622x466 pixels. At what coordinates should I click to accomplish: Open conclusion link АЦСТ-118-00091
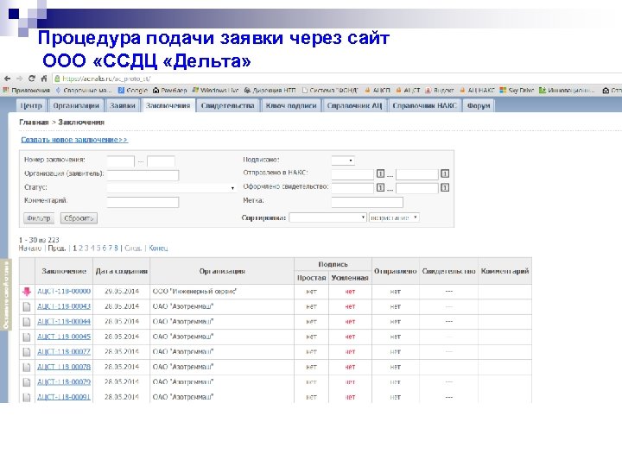(64, 397)
